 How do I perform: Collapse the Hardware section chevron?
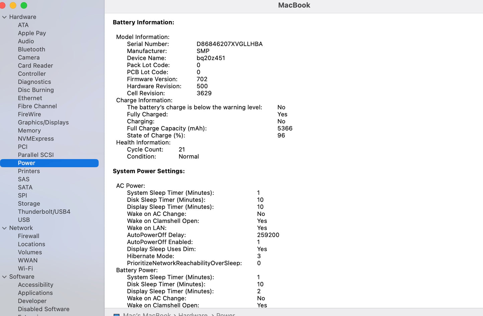point(4,17)
